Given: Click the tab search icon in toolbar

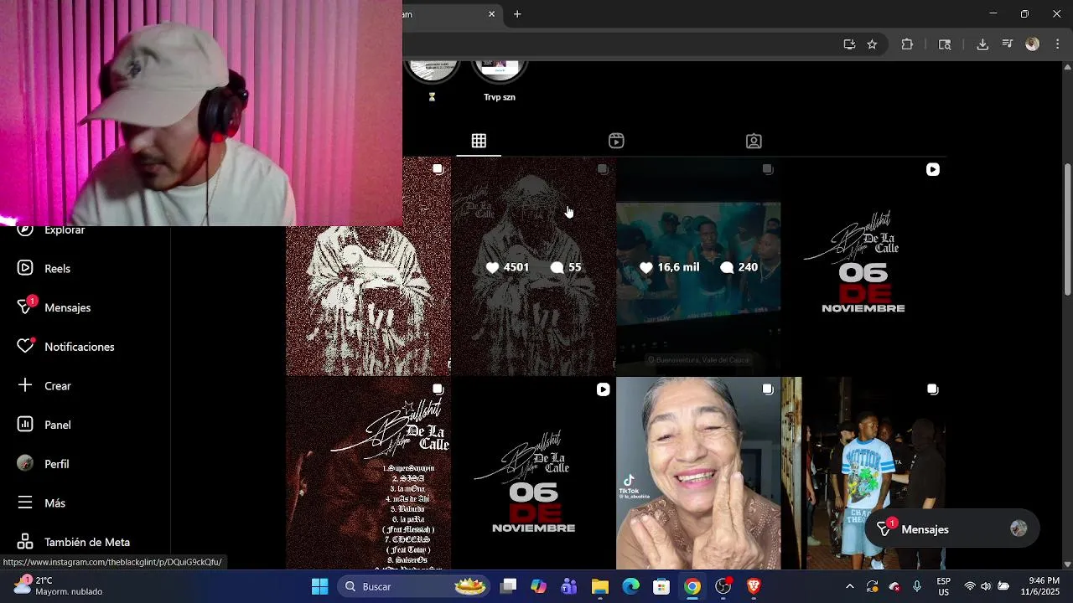Looking at the screenshot, I should pos(945,44).
